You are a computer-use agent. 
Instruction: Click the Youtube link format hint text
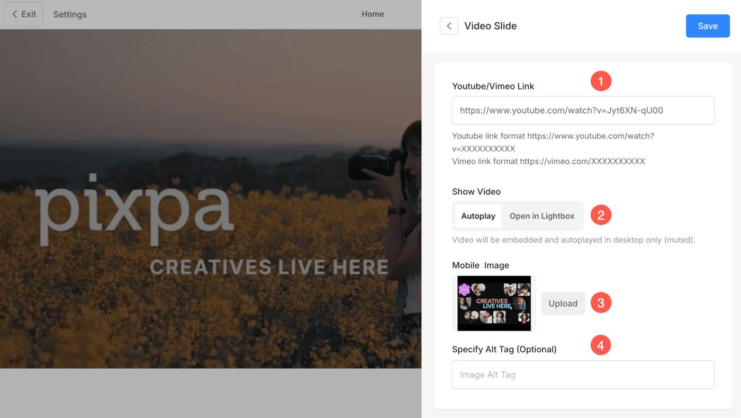click(x=553, y=143)
